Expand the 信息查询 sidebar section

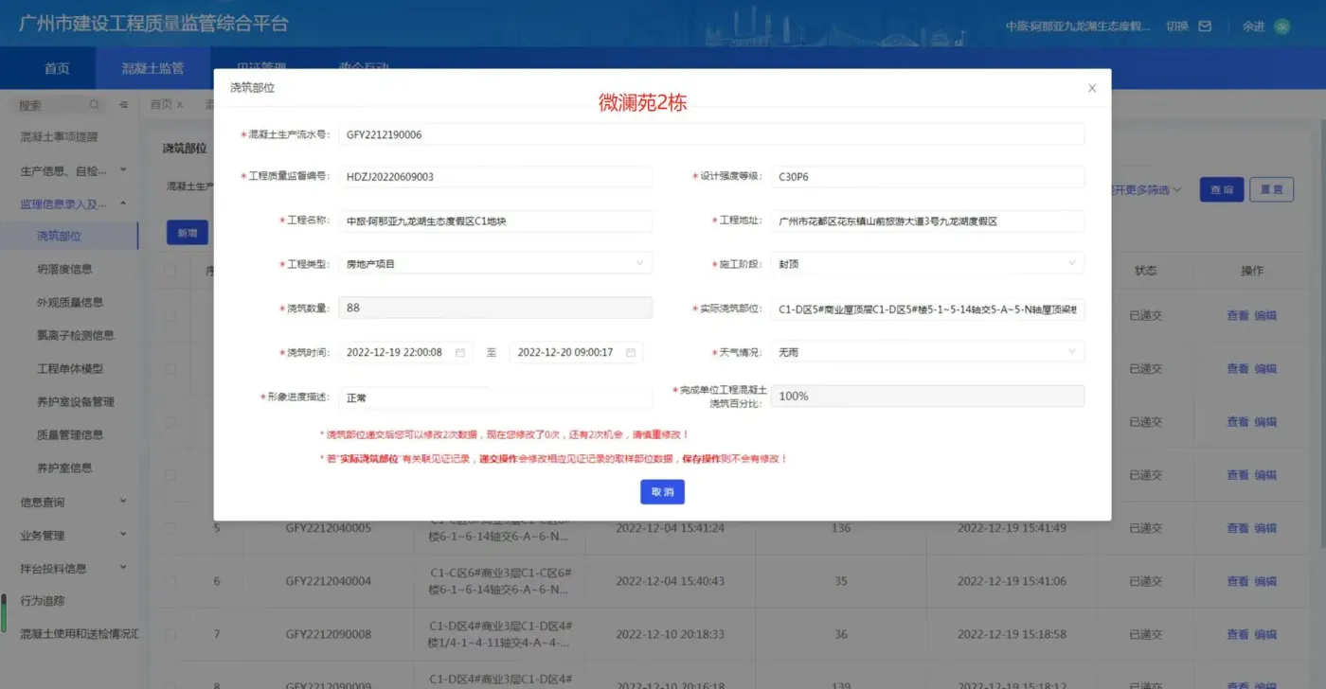(x=74, y=503)
